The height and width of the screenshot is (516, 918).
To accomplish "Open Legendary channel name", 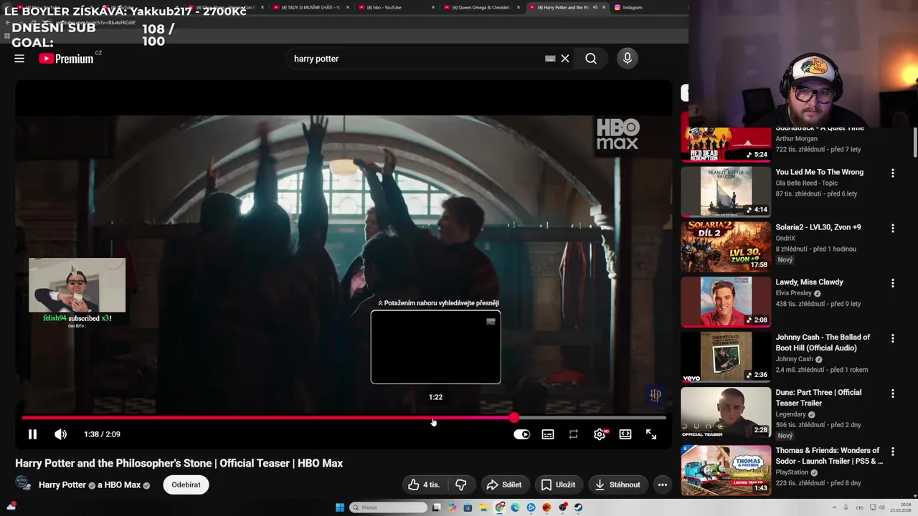I will 790,414.
